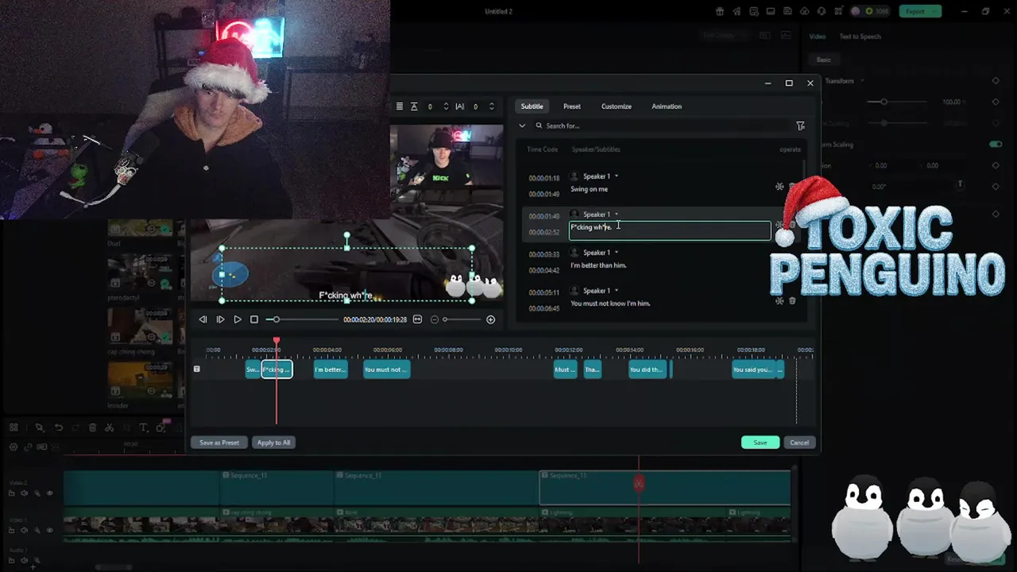Select the text T tool in main toolbar
The height and width of the screenshot is (572, 1017).
pos(144,427)
